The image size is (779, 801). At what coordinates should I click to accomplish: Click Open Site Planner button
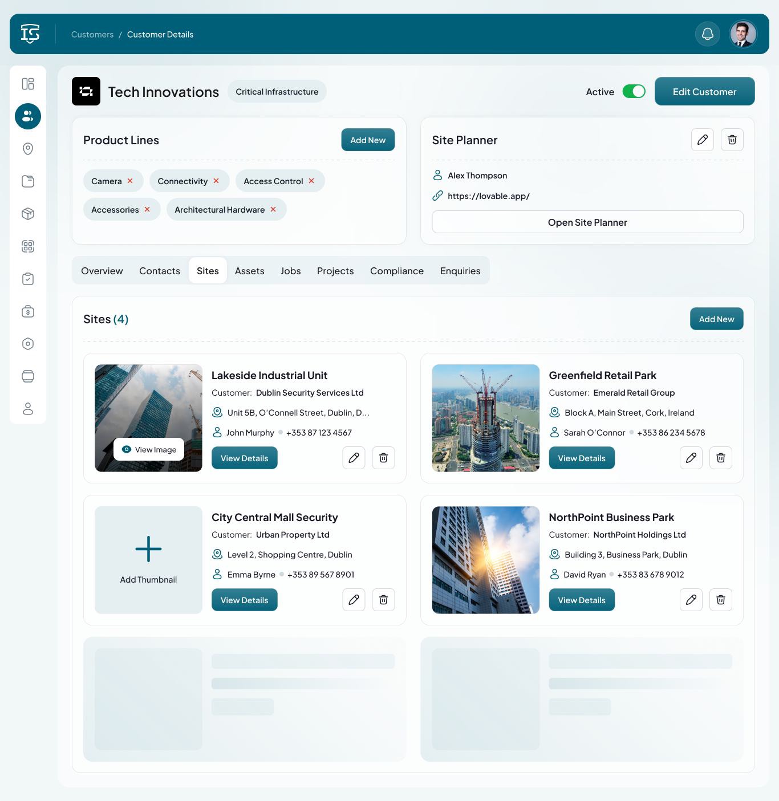click(587, 222)
